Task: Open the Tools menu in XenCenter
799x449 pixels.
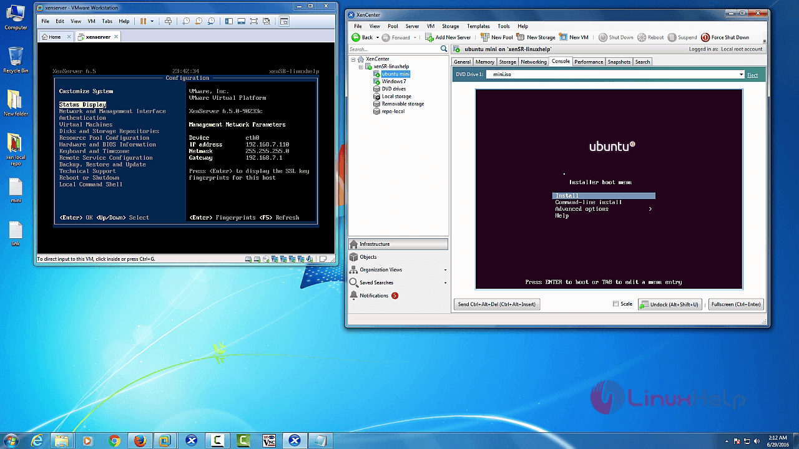Action: (x=504, y=26)
